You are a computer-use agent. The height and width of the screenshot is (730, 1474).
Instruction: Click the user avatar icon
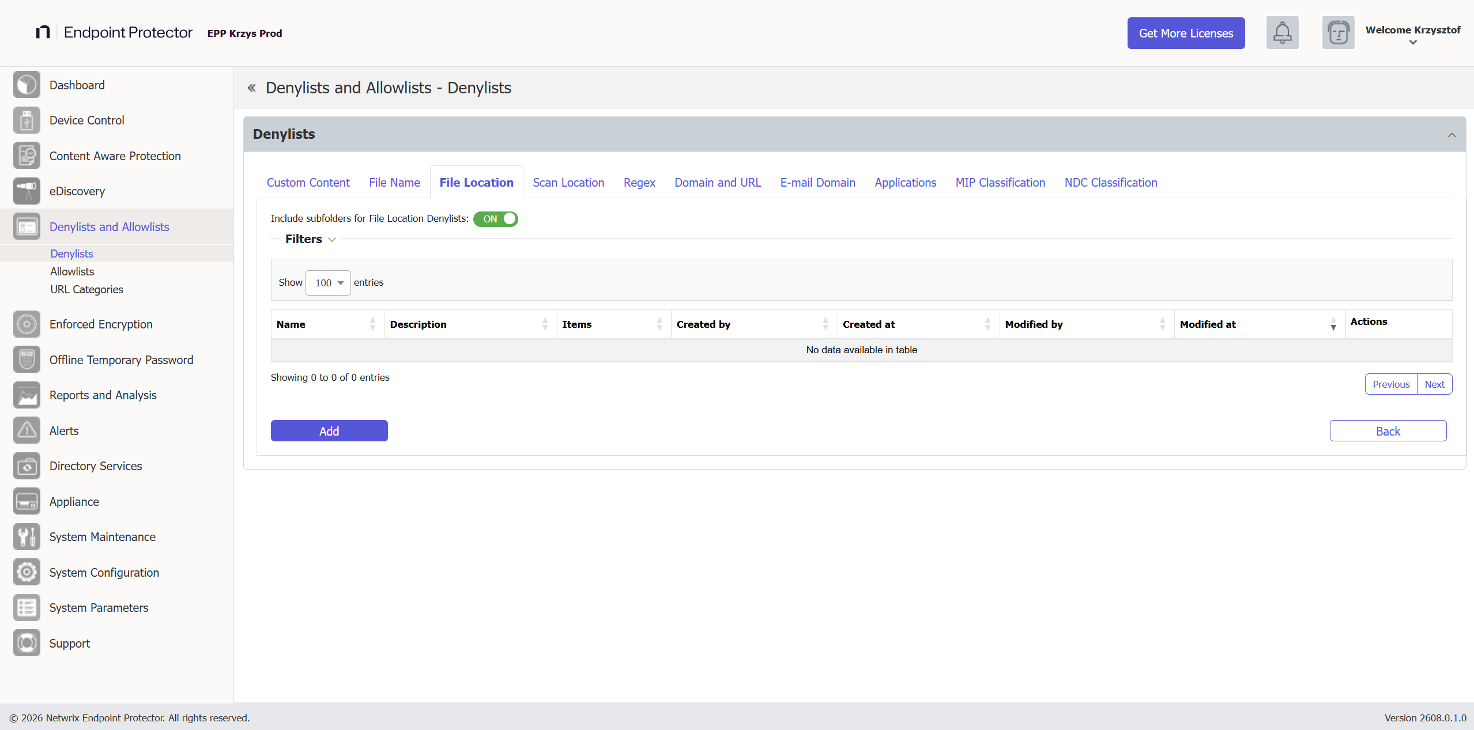tap(1338, 33)
